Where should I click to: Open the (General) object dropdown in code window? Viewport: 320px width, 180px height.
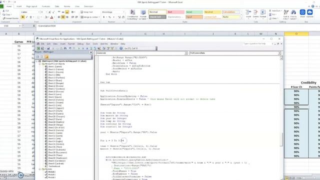click(186, 53)
